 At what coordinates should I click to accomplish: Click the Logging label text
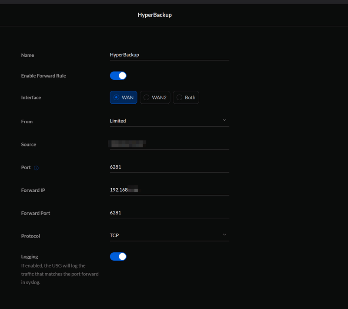tap(30, 257)
